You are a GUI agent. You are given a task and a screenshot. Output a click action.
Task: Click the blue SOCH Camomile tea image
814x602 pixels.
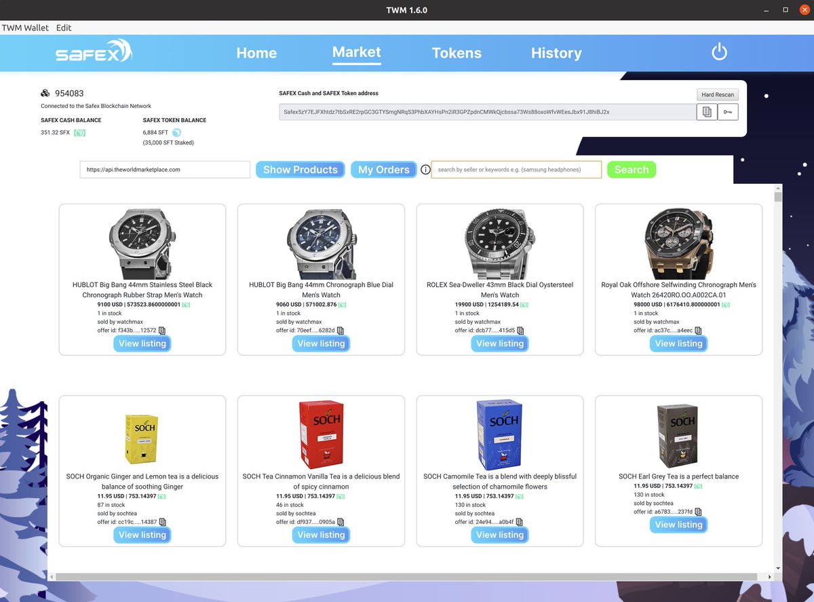click(x=500, y=434)
